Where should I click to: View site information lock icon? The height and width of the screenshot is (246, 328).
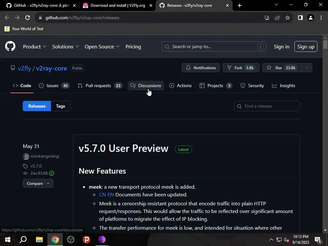click(x=40, y=18)
